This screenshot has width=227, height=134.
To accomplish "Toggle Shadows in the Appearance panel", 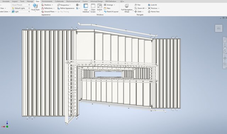I will pyautogui.click(x=46, y=5).
